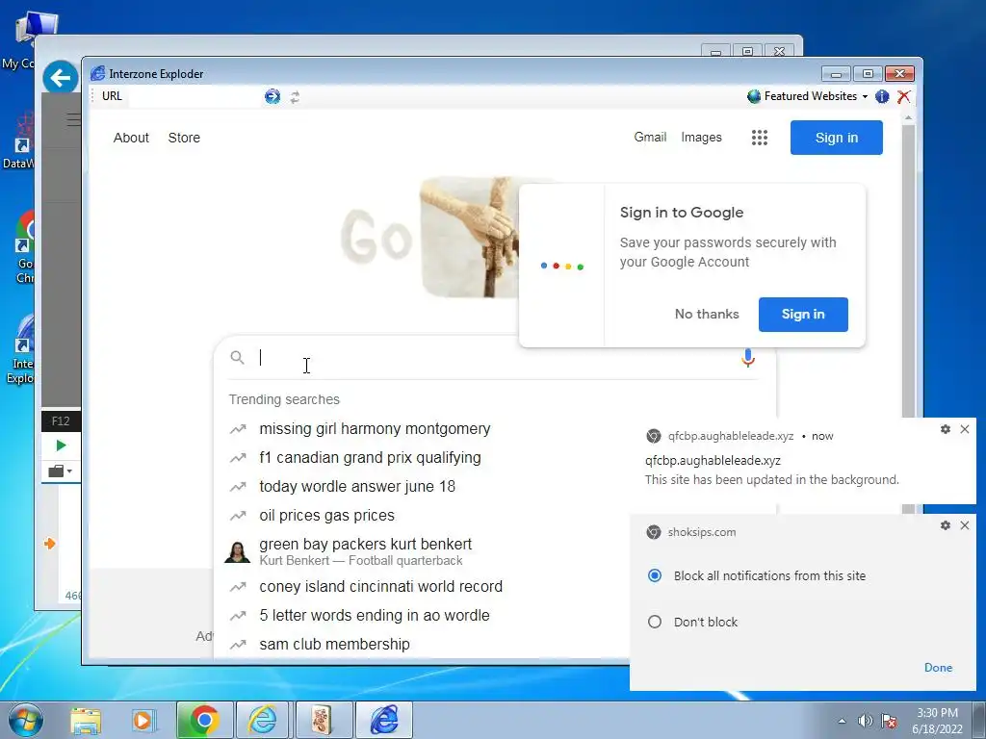Open the Featured Websites dropdown
The image size is (986, 739).
[x=810, y=96]
